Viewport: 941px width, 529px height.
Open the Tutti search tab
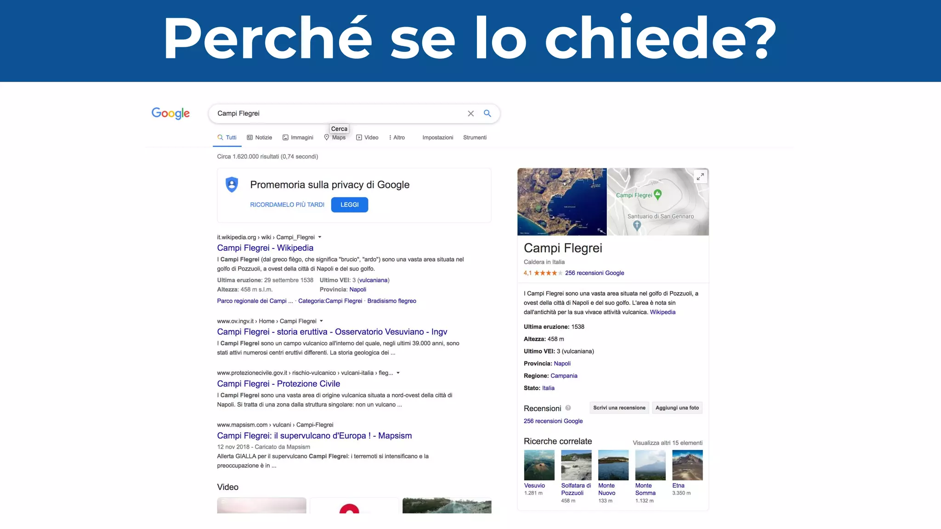coord(227,137)
